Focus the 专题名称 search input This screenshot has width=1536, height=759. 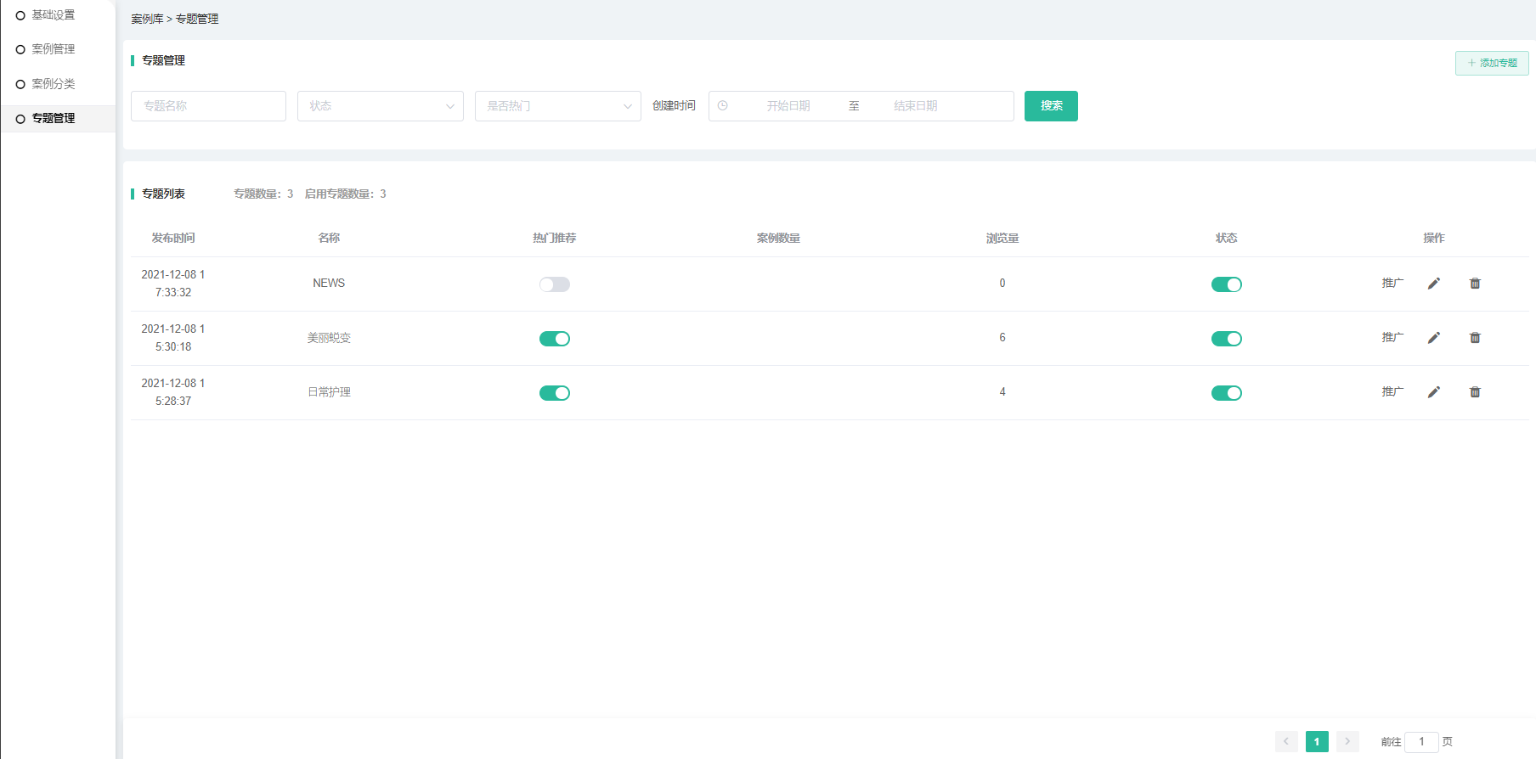(x=208, y=106)
